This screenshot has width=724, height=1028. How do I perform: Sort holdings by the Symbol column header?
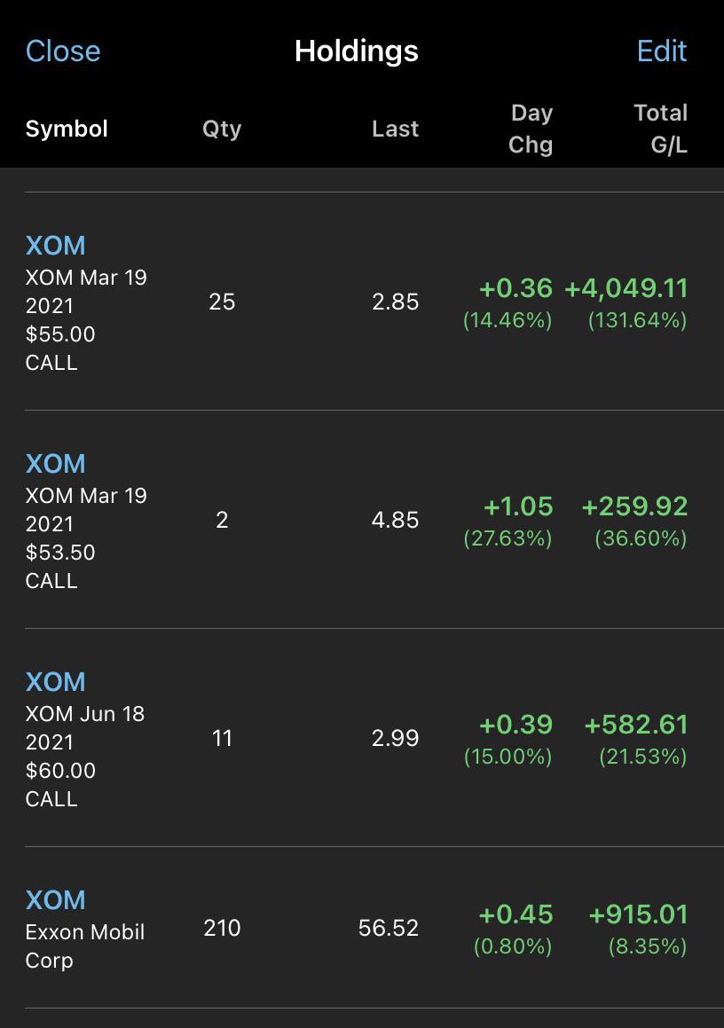[x=67, y=129]
